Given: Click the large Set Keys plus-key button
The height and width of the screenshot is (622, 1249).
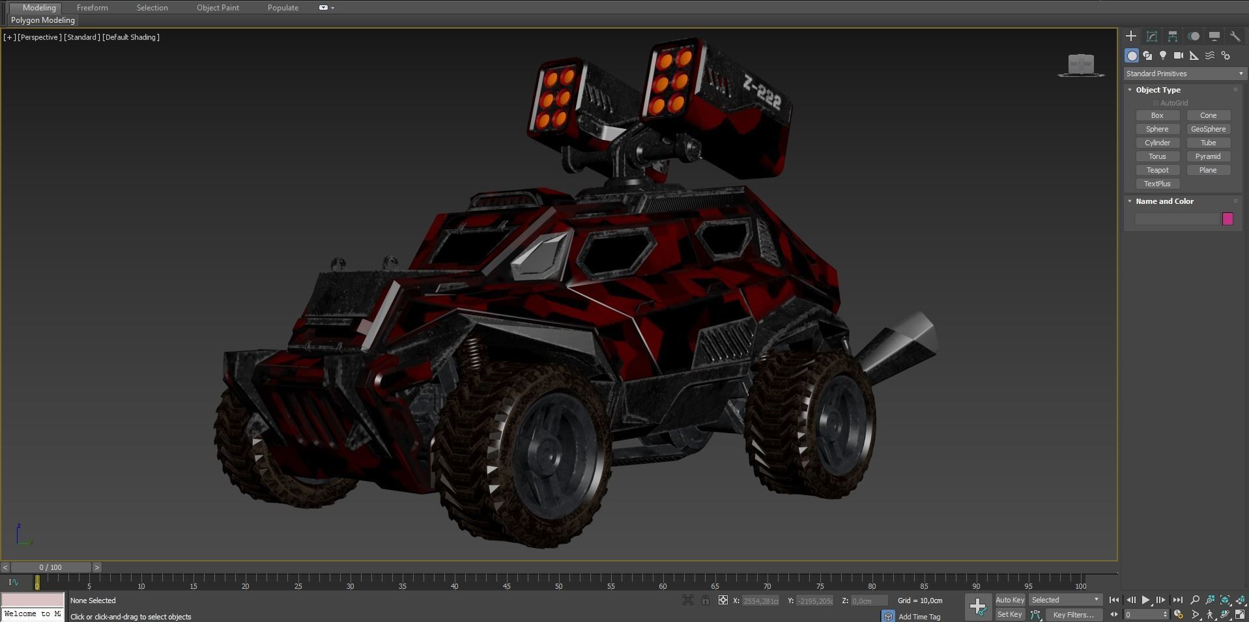Looking at the screenshot, I should (978, 607).
